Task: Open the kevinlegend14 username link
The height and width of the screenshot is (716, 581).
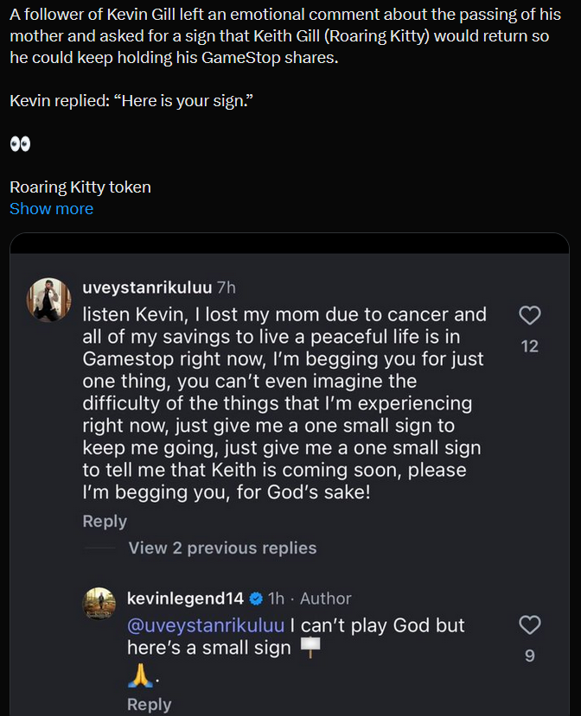Action: (185, 599)
